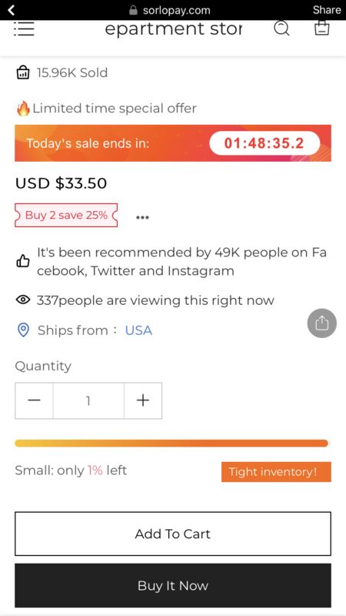Tap the location pin icon

(x=24, y=330)
